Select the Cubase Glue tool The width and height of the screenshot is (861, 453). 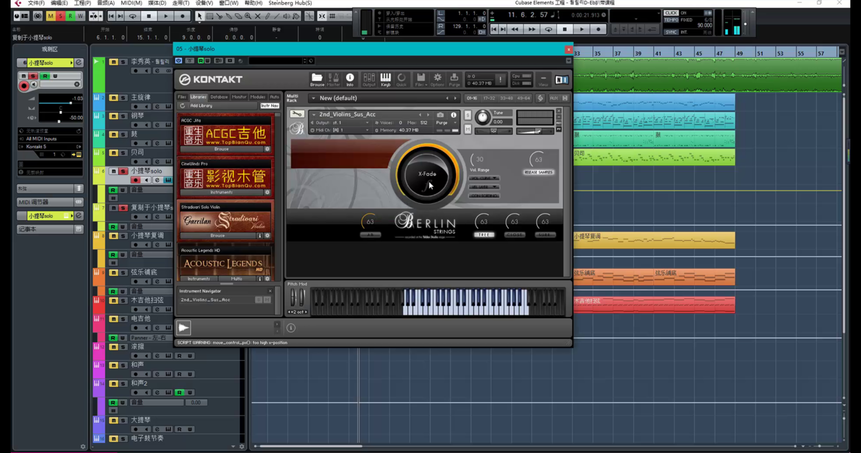point(229,16)
